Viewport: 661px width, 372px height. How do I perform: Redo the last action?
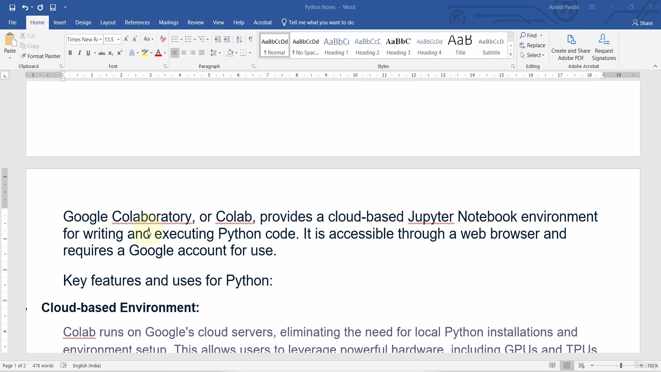click(40, 7)
